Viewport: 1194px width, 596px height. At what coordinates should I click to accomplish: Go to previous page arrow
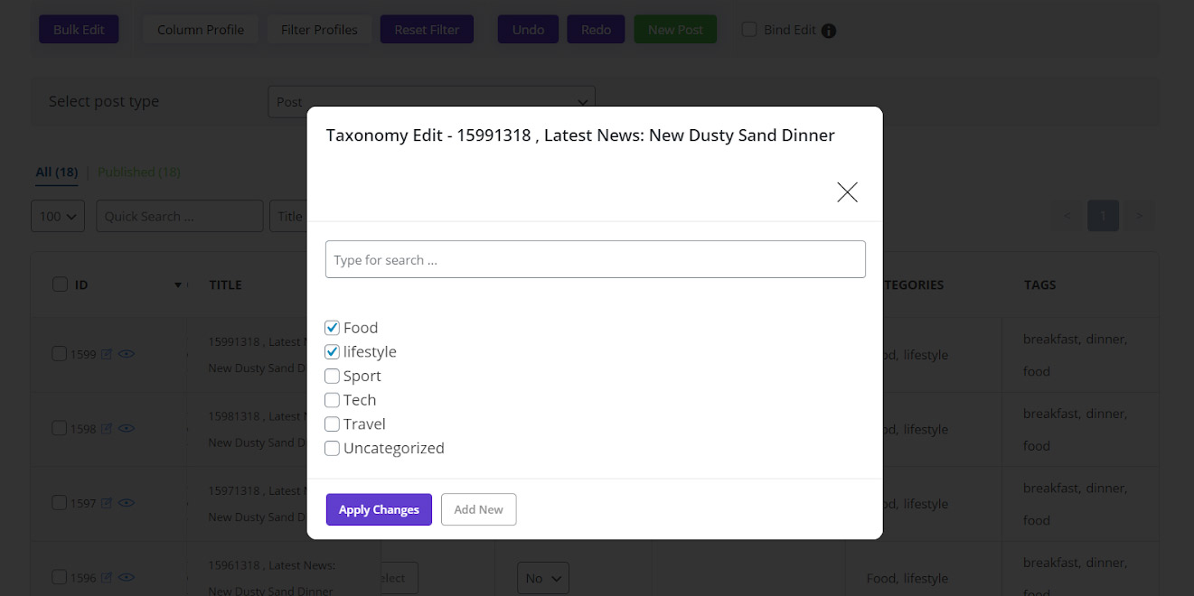[1067, 216]
